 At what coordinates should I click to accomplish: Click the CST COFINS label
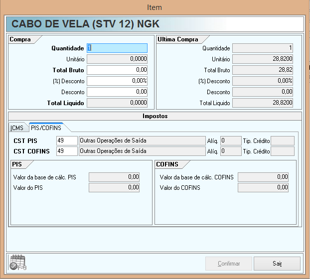point(31,151)
